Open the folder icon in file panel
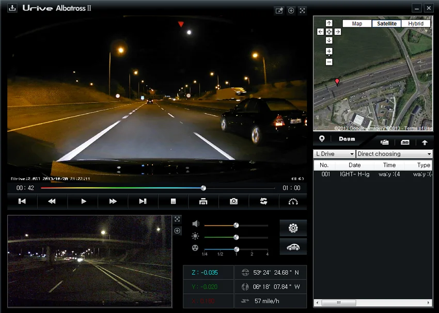 [x=385, y=142]
